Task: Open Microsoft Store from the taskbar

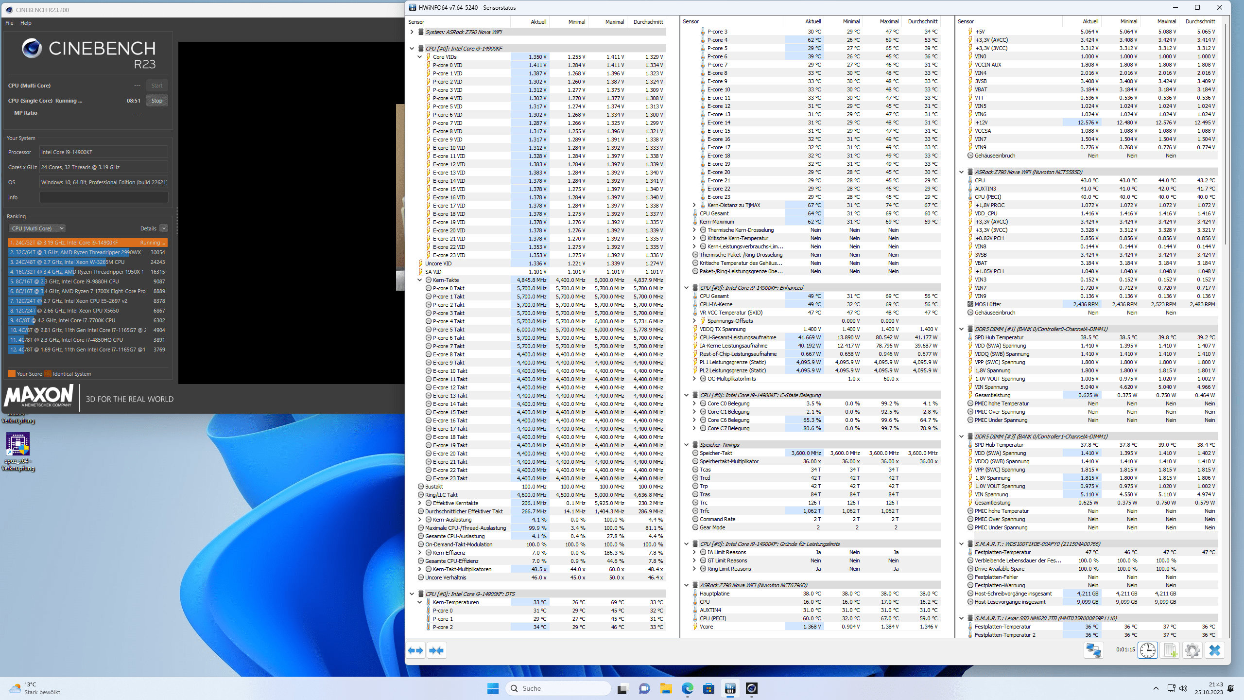Action: tap(708, 688)
